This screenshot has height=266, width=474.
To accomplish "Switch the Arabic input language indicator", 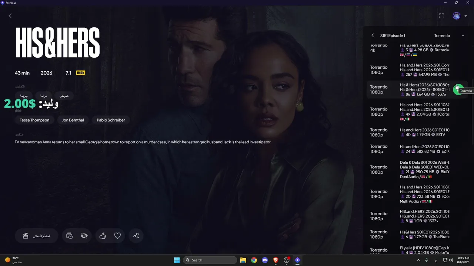I will coord(436,260).
